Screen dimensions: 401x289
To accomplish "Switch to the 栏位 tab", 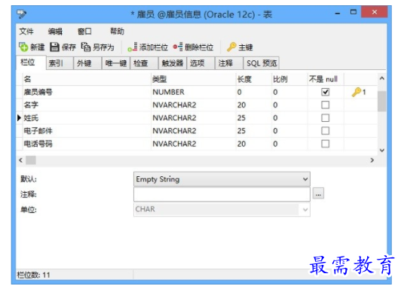I will pyautogui.click(x=31, y=62).
